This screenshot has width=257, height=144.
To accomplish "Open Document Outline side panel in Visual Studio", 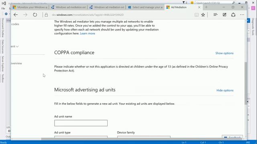I will click(x=3, y=28).
